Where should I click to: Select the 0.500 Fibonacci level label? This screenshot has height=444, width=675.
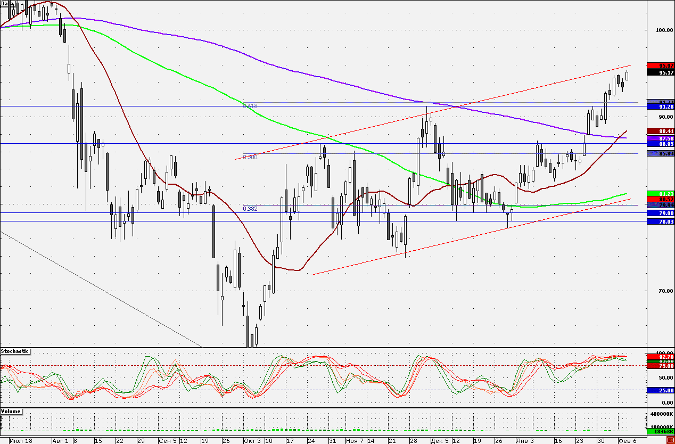(x=250, y=157)
